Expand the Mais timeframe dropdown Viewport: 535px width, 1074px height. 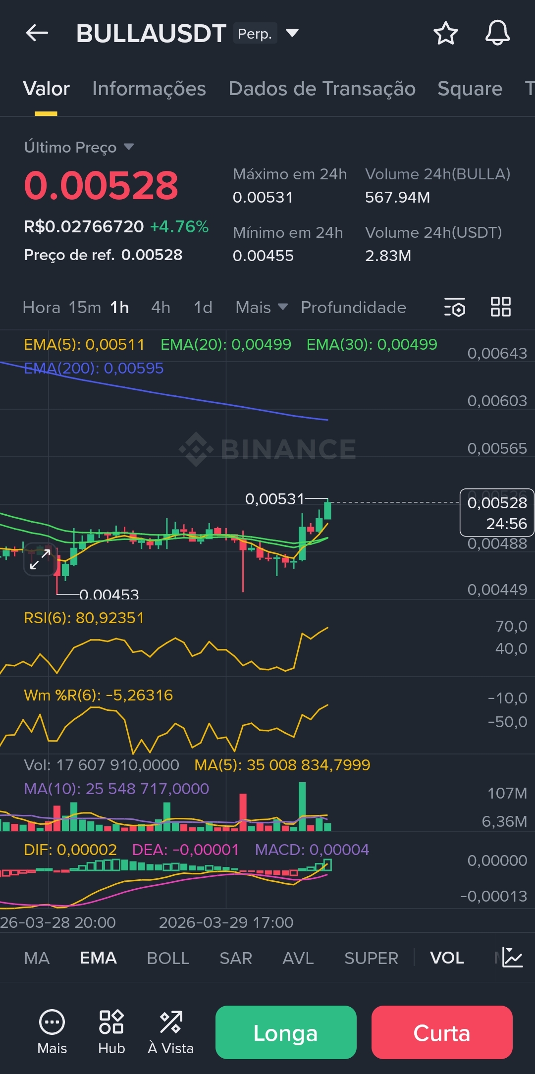click(262, 307)
